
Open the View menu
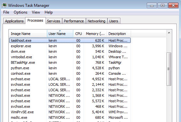(x=36, y=12)
